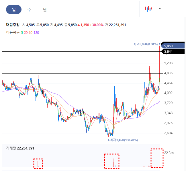186x171 pixels.
Task: Click the 22.3m volume axis label
Action: pyautogui.click(x=169, y=153)
